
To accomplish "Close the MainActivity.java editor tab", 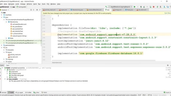I will tap(84, 10).
